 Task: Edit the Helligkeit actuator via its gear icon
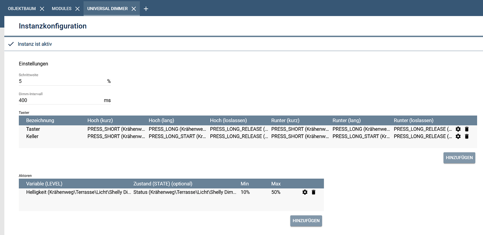tap(305, 192)
